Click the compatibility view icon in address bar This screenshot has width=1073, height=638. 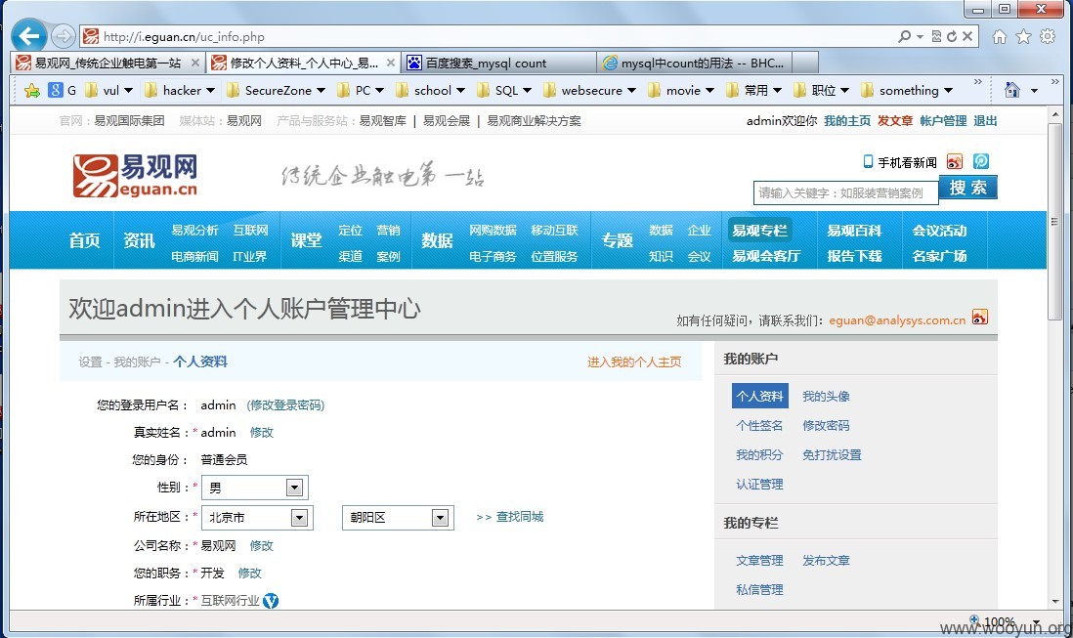coord(937,36)
